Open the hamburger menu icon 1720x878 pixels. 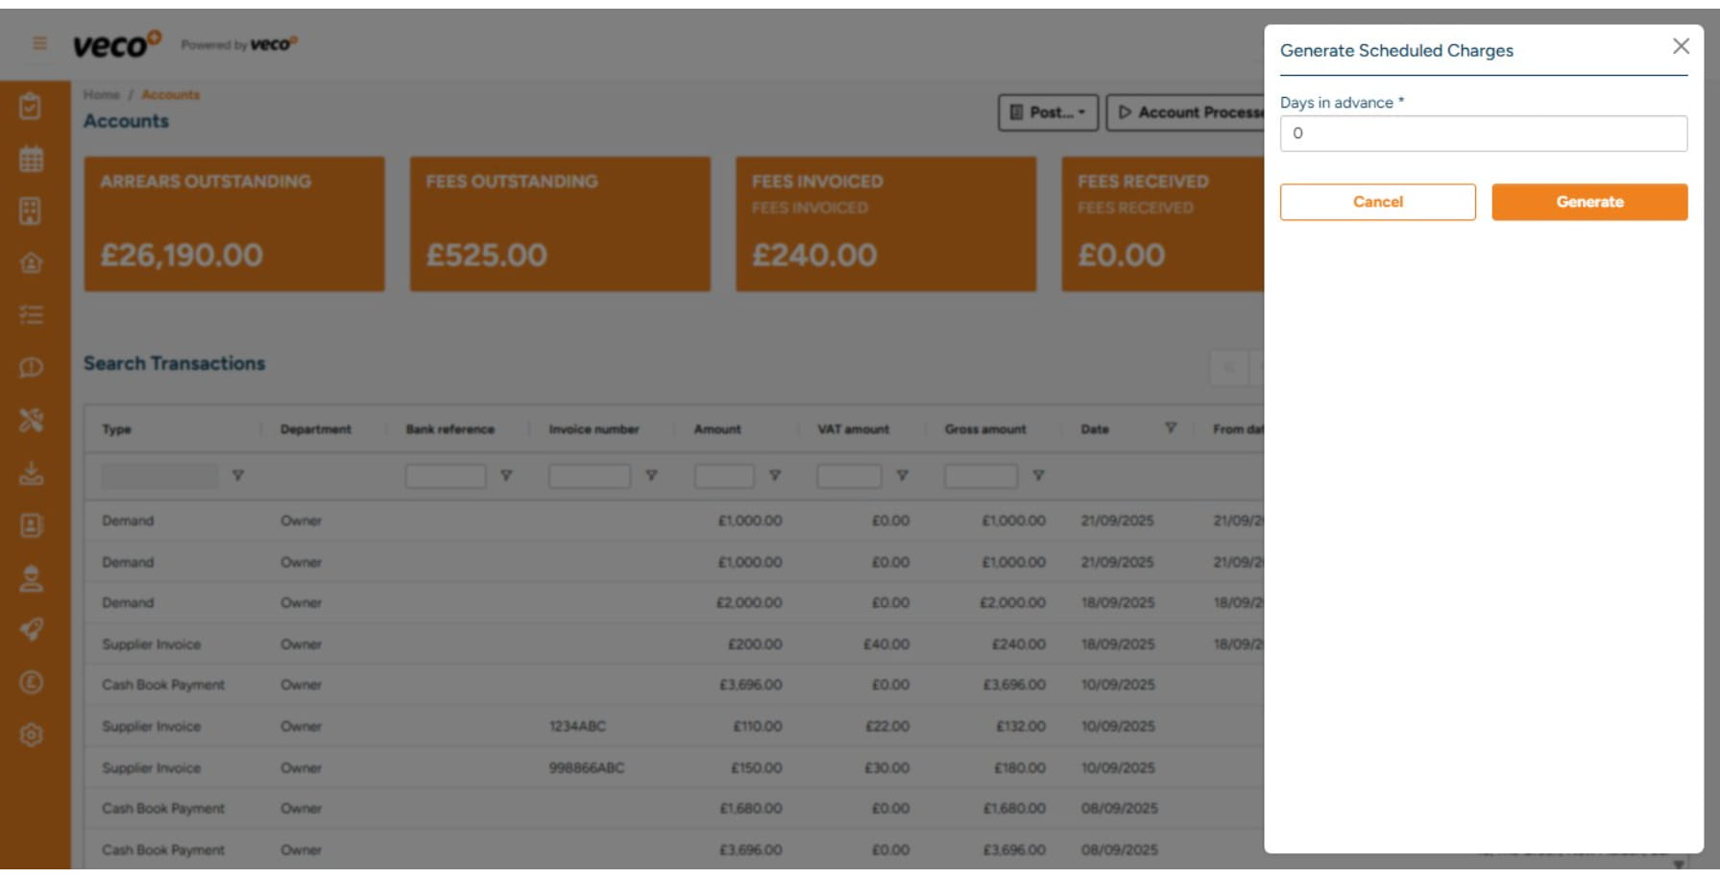click(x=39, y=43)
